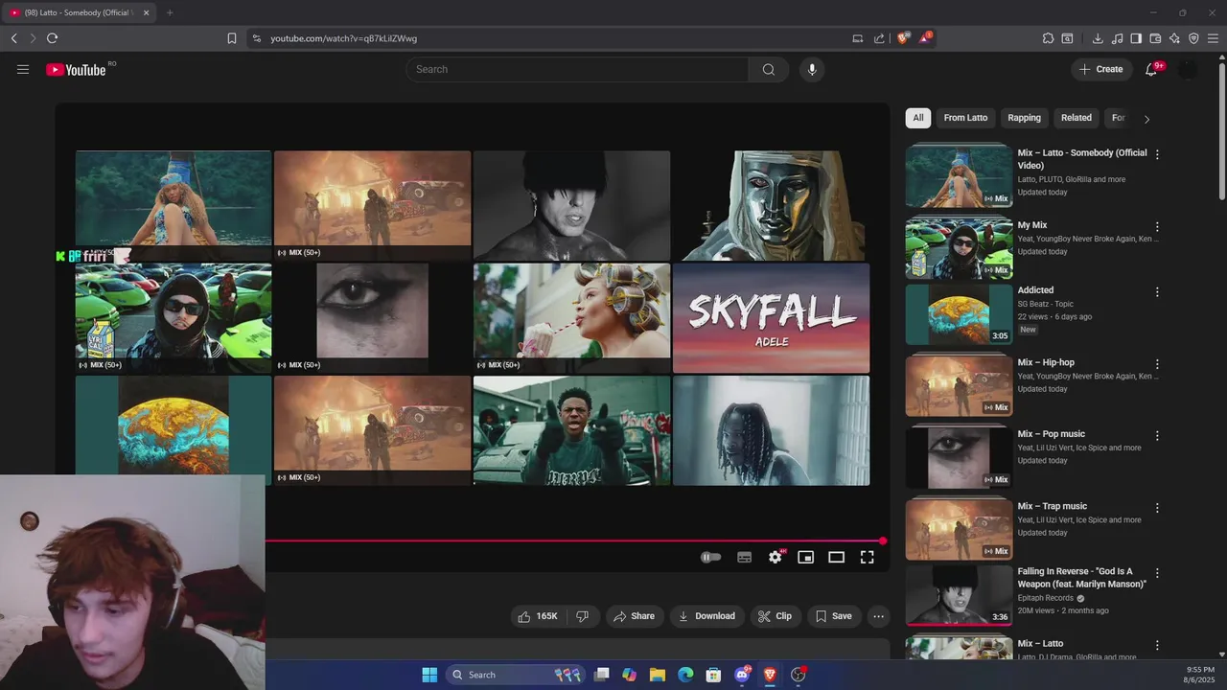This screenshot has width=1227, height=690.
Task: Like the video with 165K likes
Action: pyautogui.click(x=538, y=616)
